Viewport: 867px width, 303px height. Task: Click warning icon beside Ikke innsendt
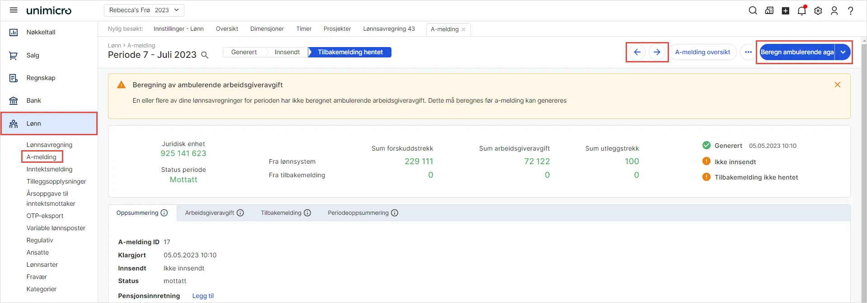[x=707, y=161]
